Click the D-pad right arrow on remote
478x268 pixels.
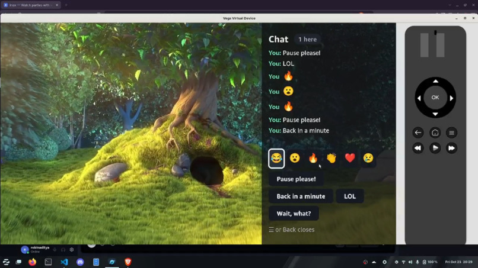click(x=451, y=98)
